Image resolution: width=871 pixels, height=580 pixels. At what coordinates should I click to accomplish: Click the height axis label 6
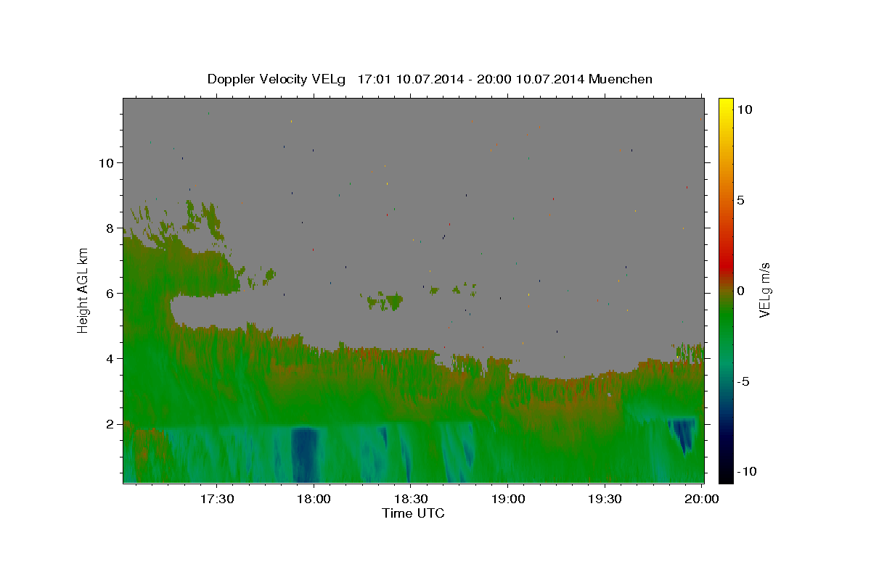(x=110, y=293)
